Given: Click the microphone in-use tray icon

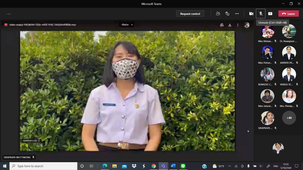Looking at the screenshot, I should (249, 166).
